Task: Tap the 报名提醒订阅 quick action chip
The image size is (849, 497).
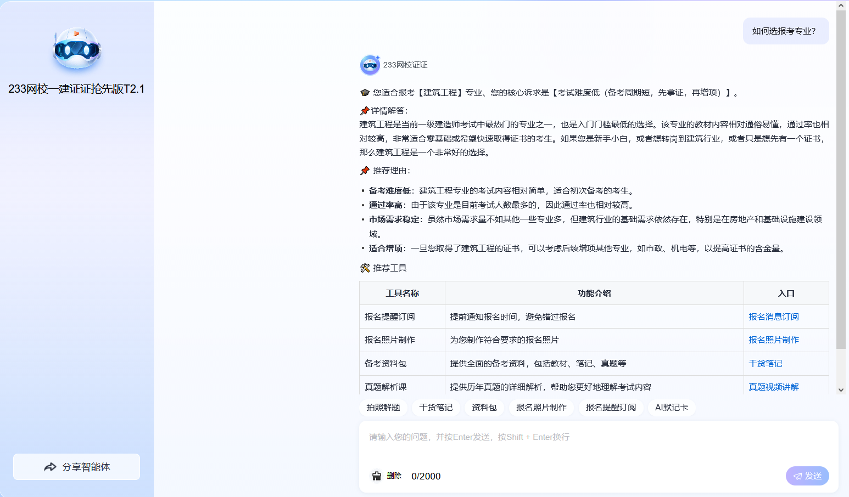Action: 611,408
